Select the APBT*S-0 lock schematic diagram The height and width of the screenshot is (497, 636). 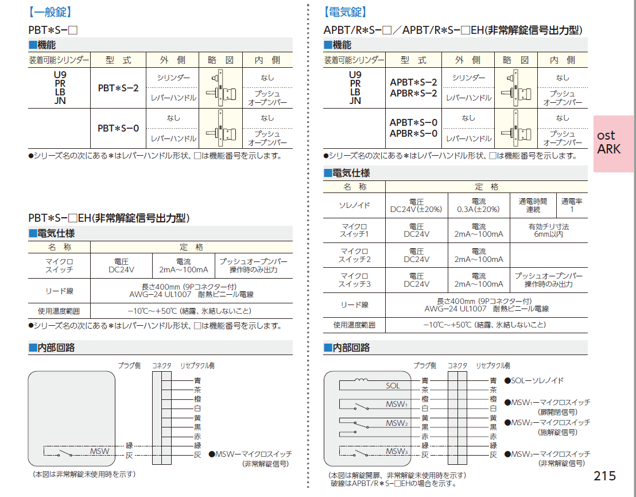[x=515, y=128]
